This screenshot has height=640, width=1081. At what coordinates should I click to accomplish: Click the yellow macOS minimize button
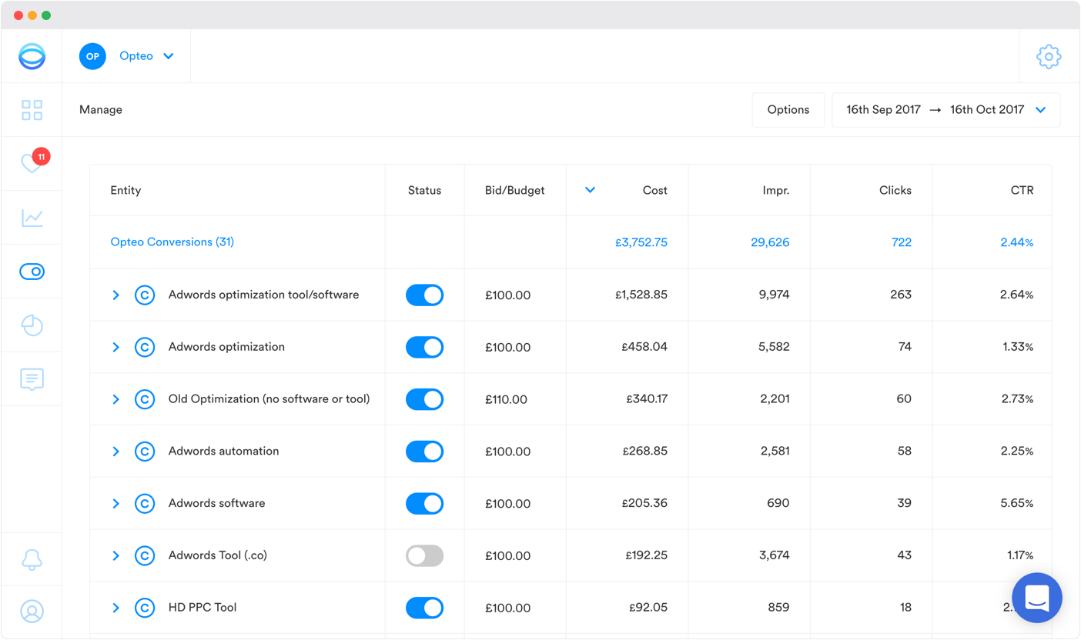coord(32,15)
